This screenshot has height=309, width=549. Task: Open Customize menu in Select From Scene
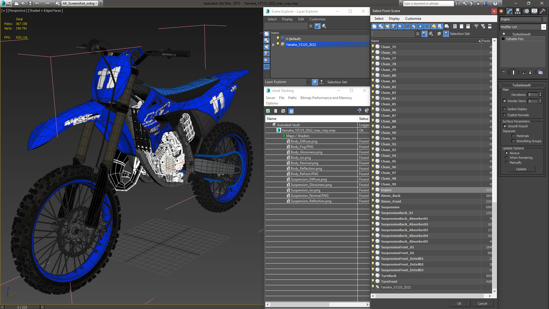(x=413, y=19)
